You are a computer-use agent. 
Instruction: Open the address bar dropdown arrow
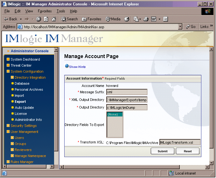click(x=180, y=27)
